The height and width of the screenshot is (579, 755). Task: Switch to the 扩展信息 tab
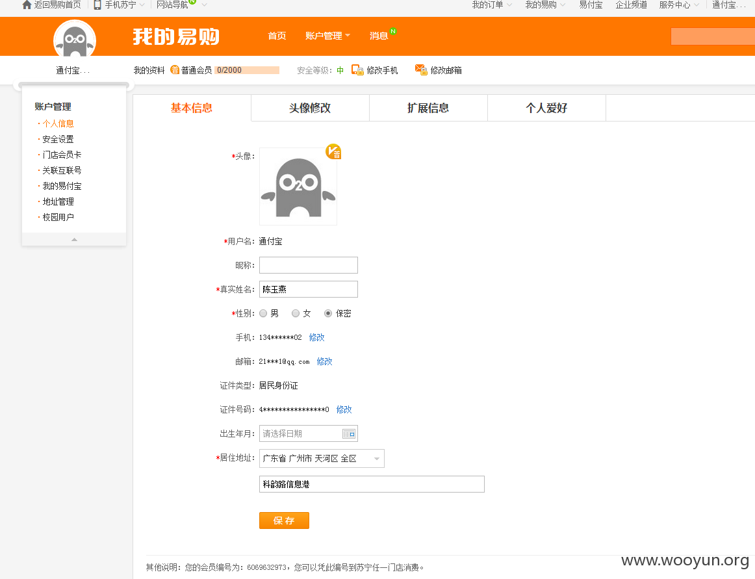point(428,108)
